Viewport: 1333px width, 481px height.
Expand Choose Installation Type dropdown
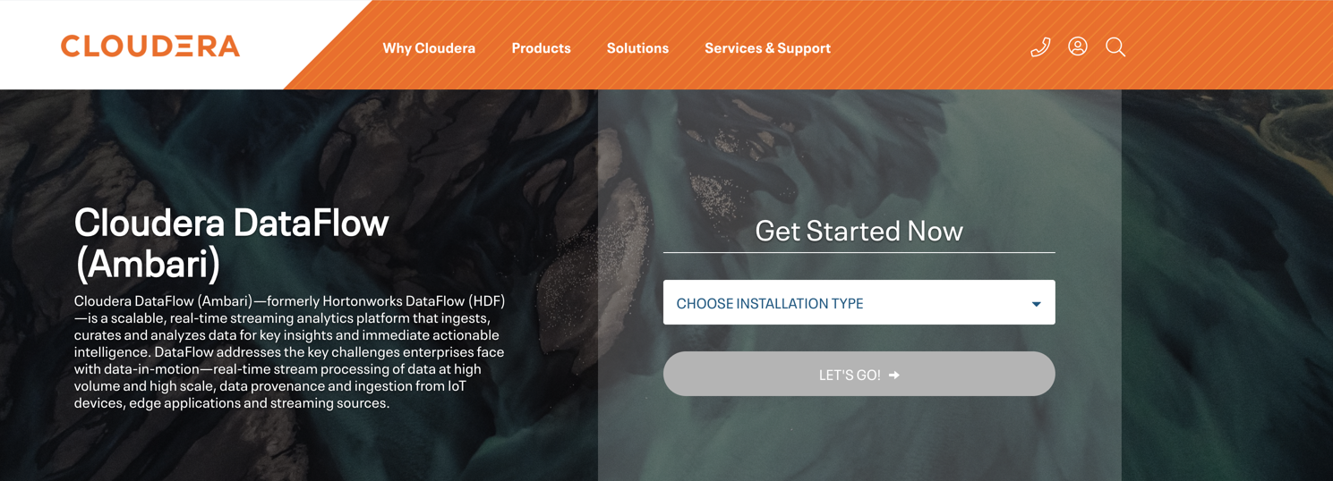click(x=859, y=302)
